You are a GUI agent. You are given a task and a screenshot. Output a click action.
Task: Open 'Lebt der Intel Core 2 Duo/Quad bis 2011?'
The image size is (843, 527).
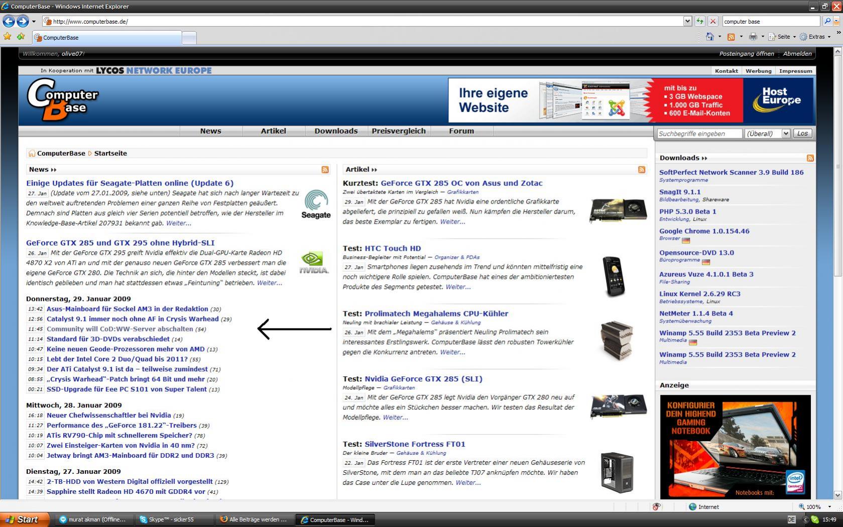coord(117,359)
